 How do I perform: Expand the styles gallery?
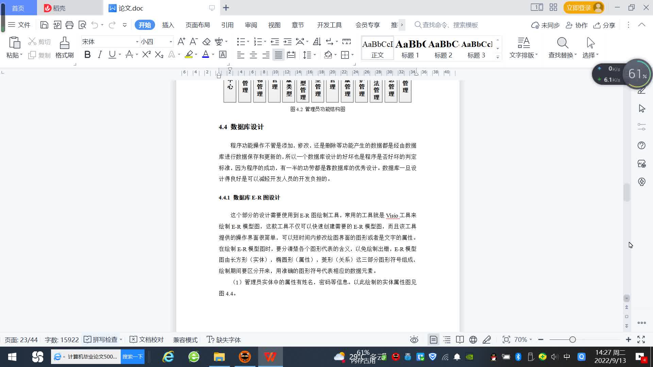click(498, 57)
